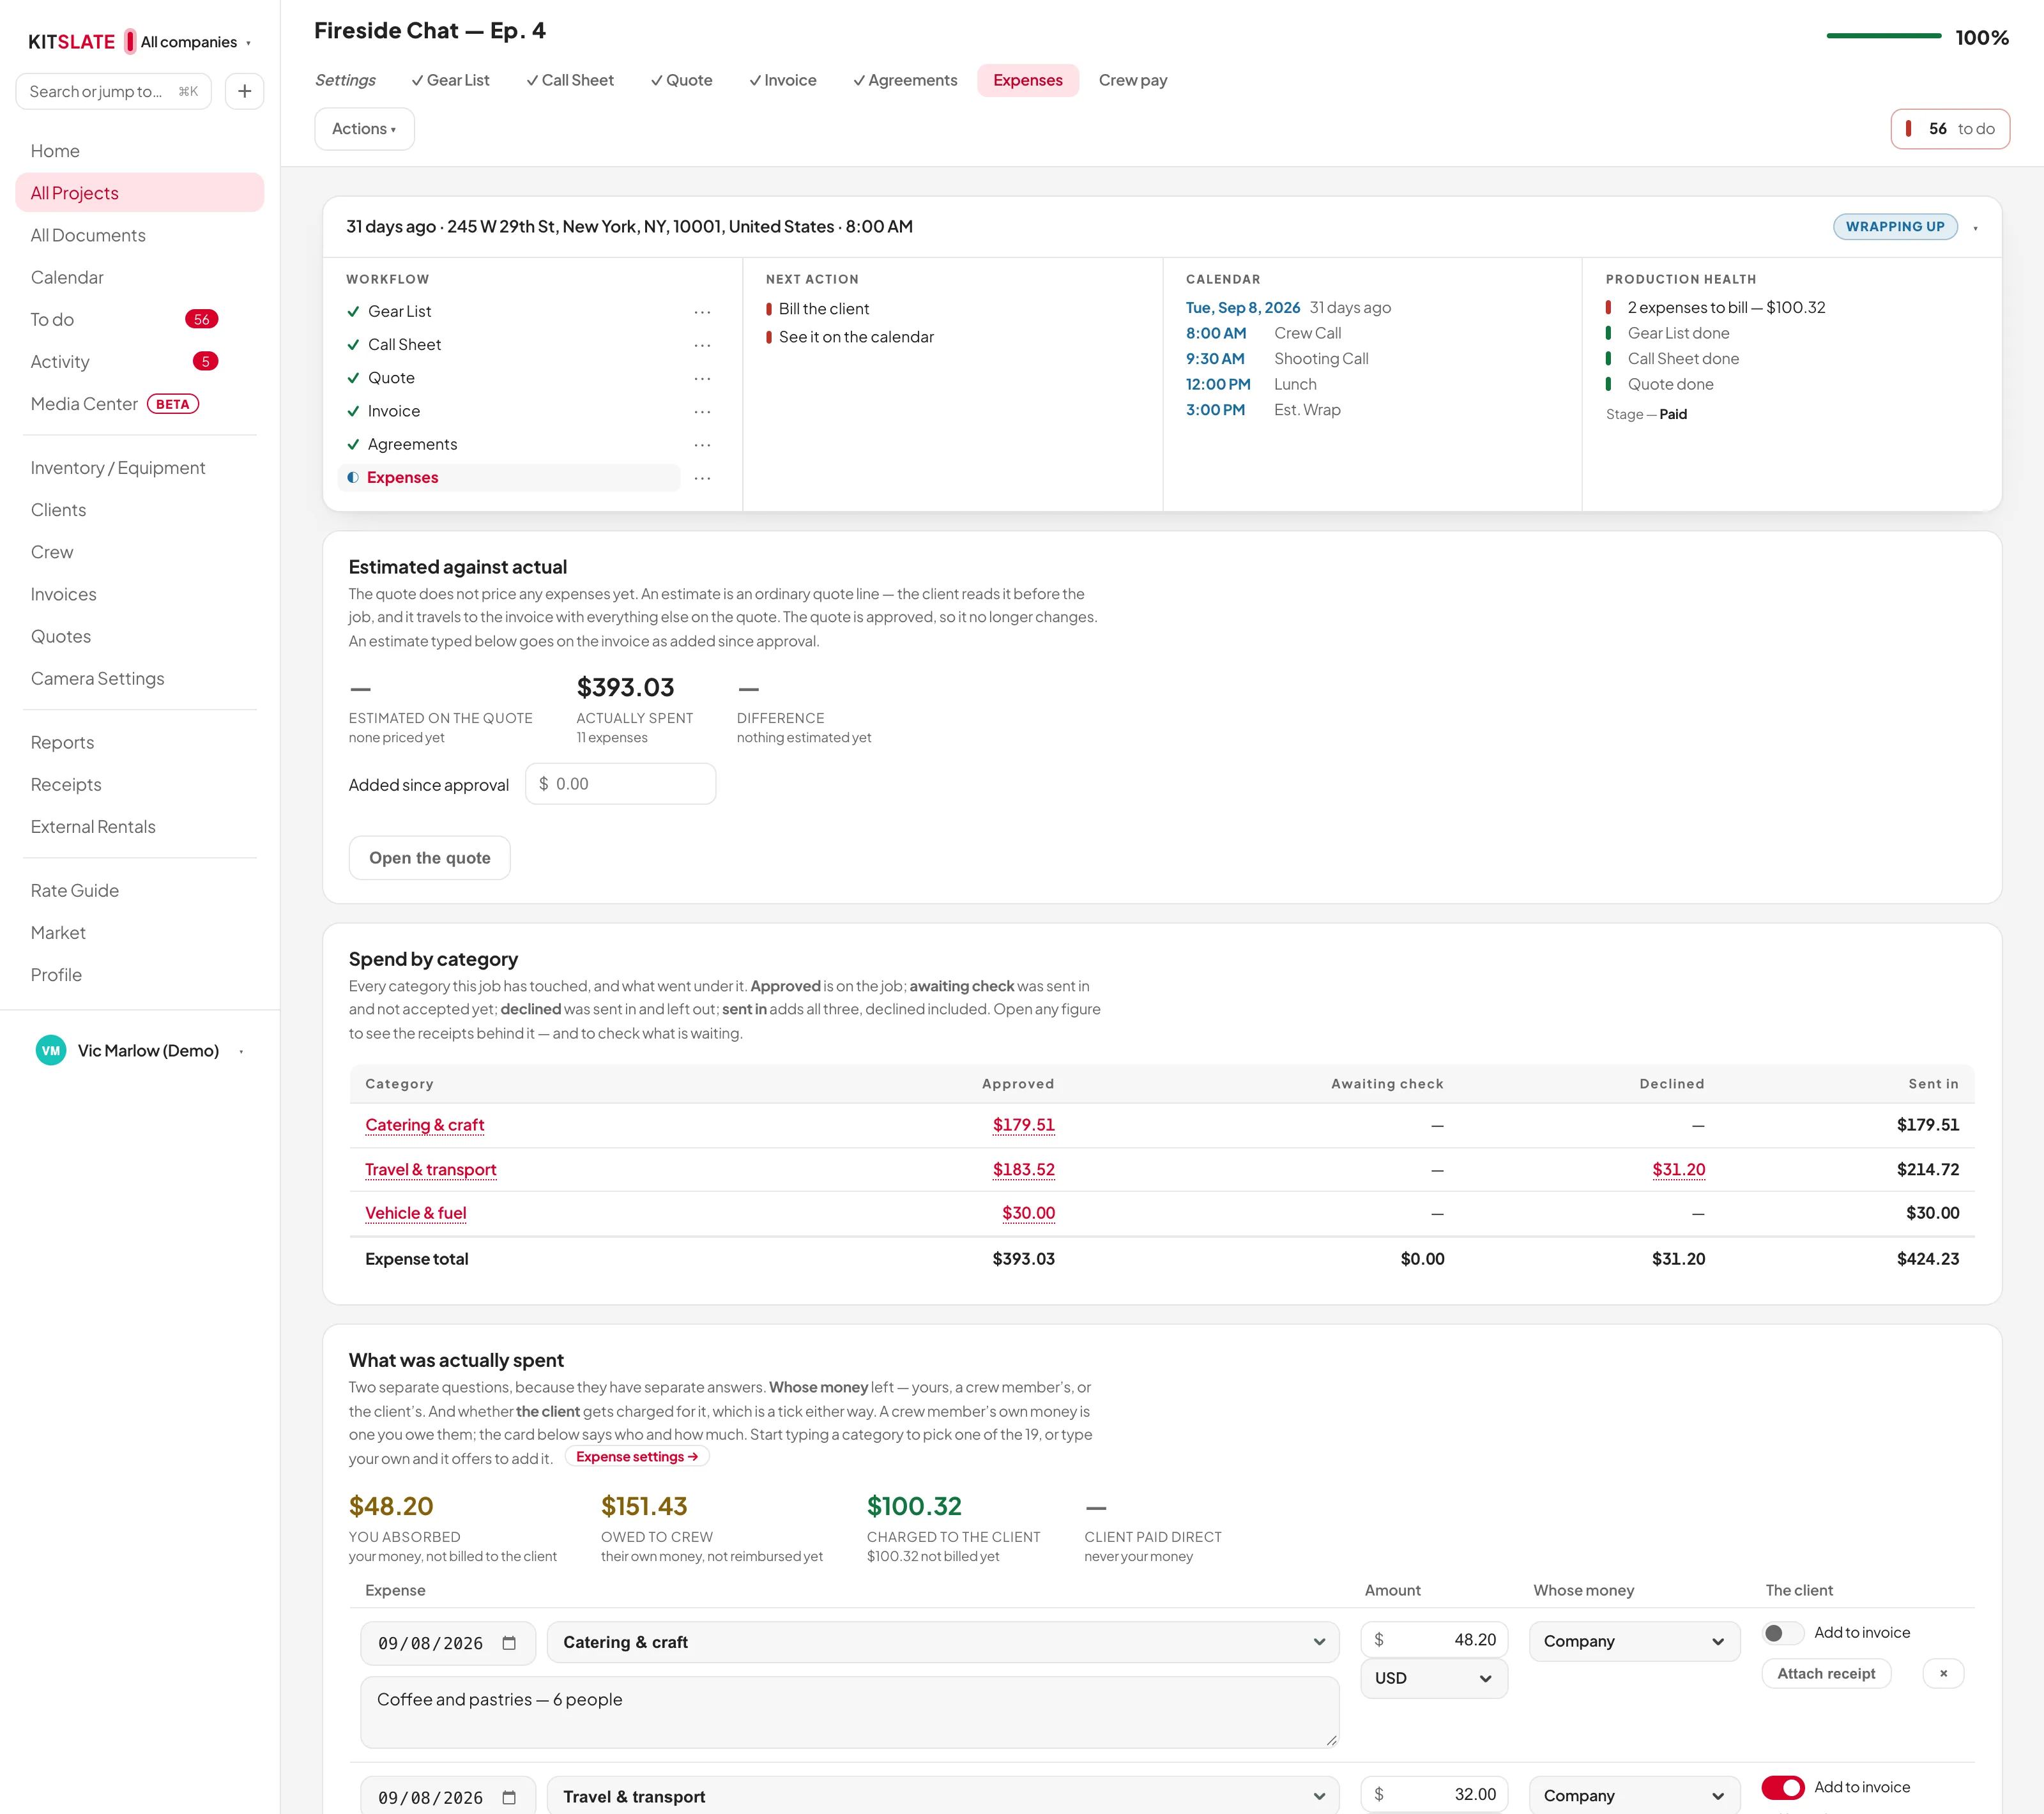This screenshot has height=1814, width=2044.
Task: Open the Actions dropdown
Action: (364, 129)
